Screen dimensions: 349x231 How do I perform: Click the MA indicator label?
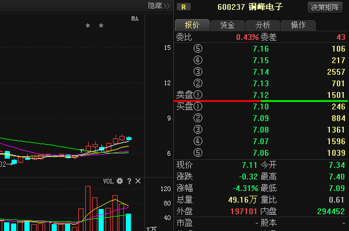point(135,19)
